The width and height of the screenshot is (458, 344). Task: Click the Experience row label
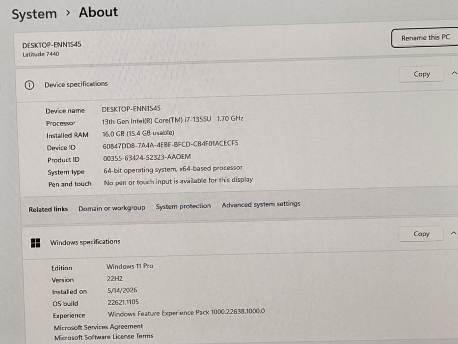[69, 315]
